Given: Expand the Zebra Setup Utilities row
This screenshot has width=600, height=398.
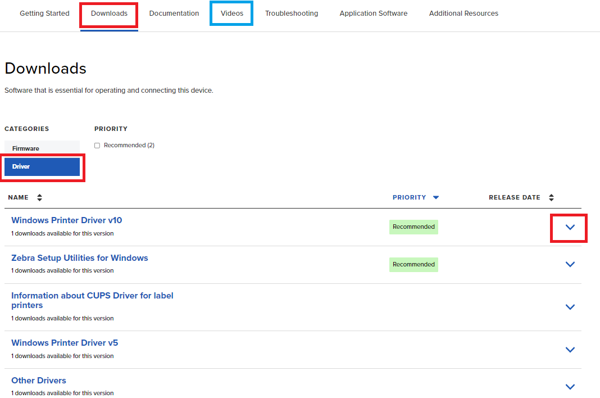Looking at the screenshot, I should [x=570, y=264].
